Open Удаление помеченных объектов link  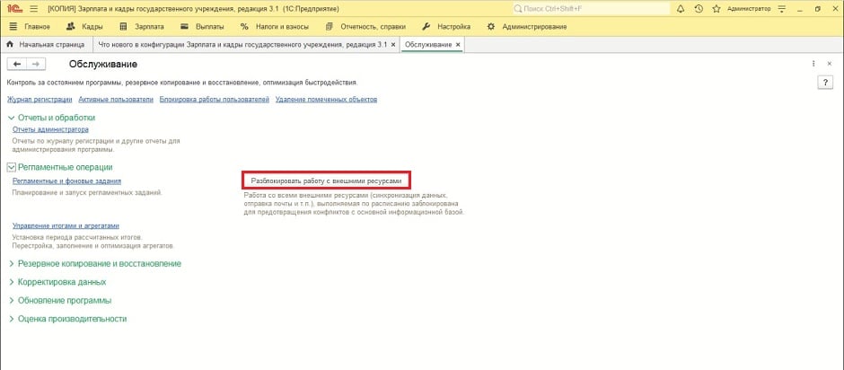(x=326, y=100)
